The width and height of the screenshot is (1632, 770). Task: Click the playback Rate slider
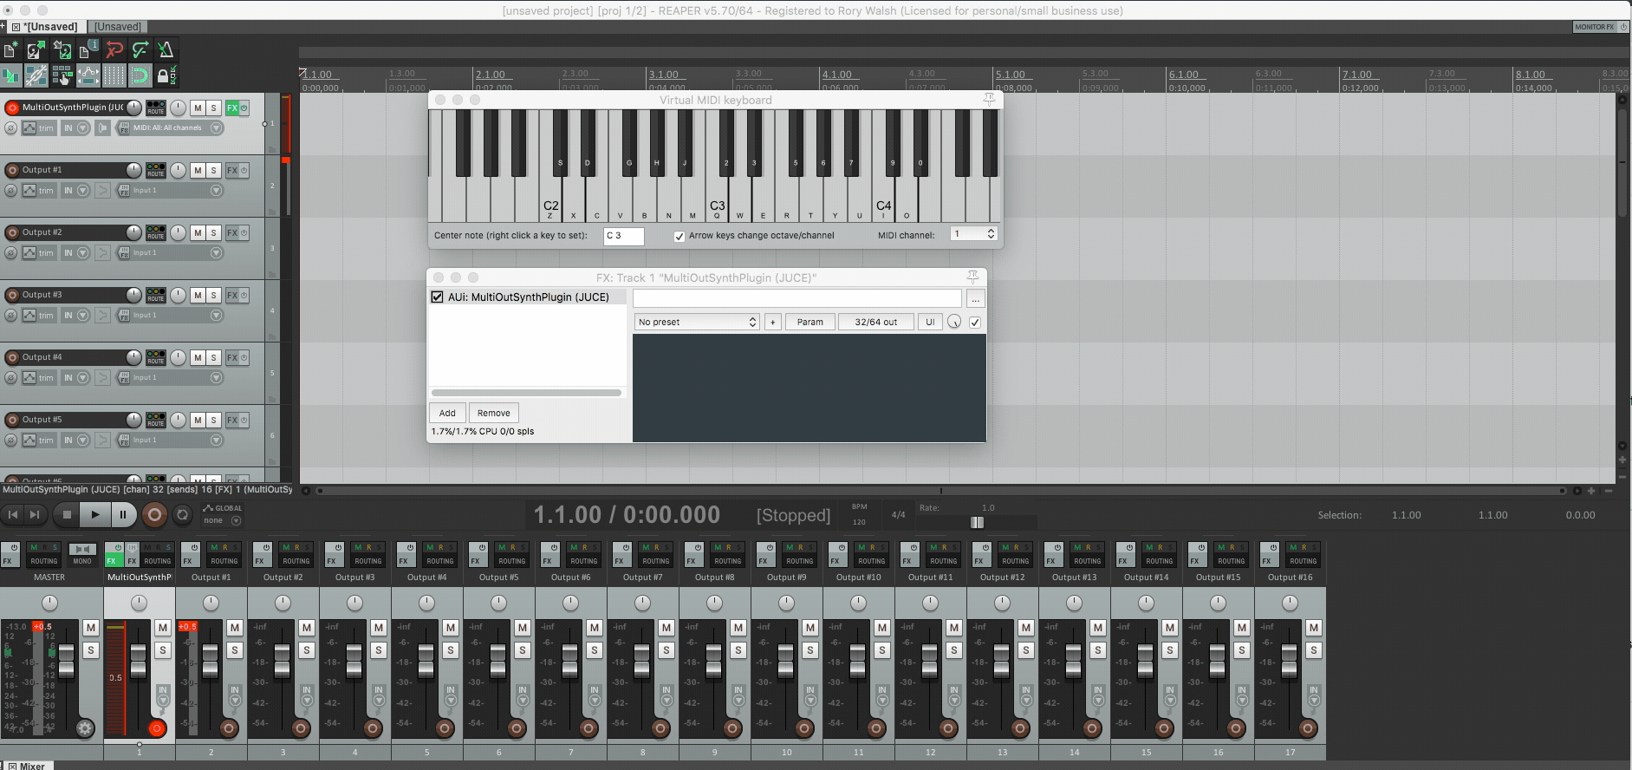(978, 522)
